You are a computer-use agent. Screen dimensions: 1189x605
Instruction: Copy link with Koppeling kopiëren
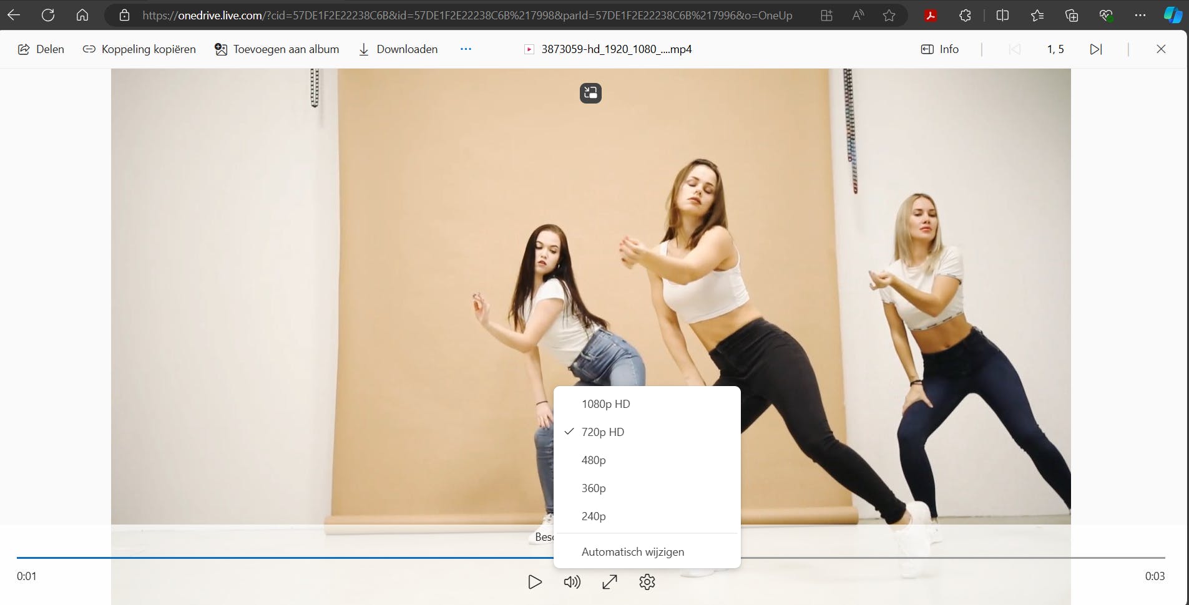(x=139, y=49)
